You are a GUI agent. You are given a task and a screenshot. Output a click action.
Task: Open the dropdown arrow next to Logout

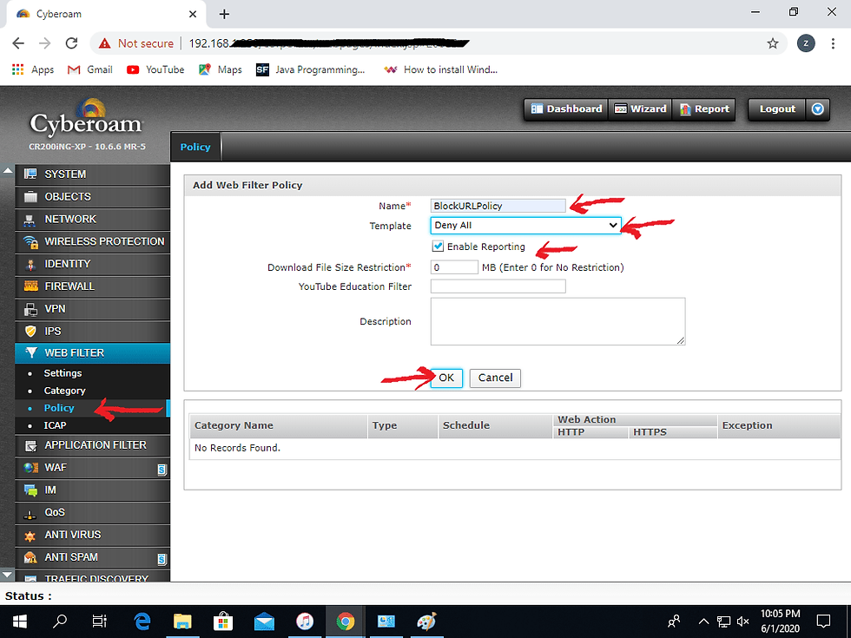pos(817,109)
